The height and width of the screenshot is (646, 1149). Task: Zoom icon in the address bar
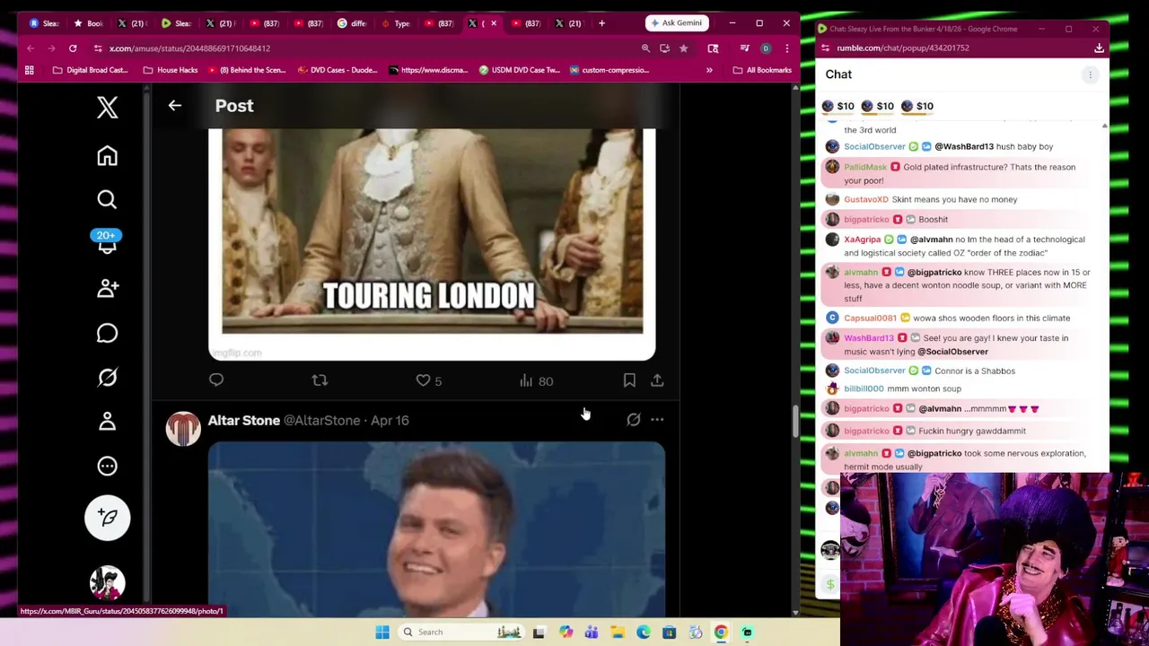click(x=645, y=48)
